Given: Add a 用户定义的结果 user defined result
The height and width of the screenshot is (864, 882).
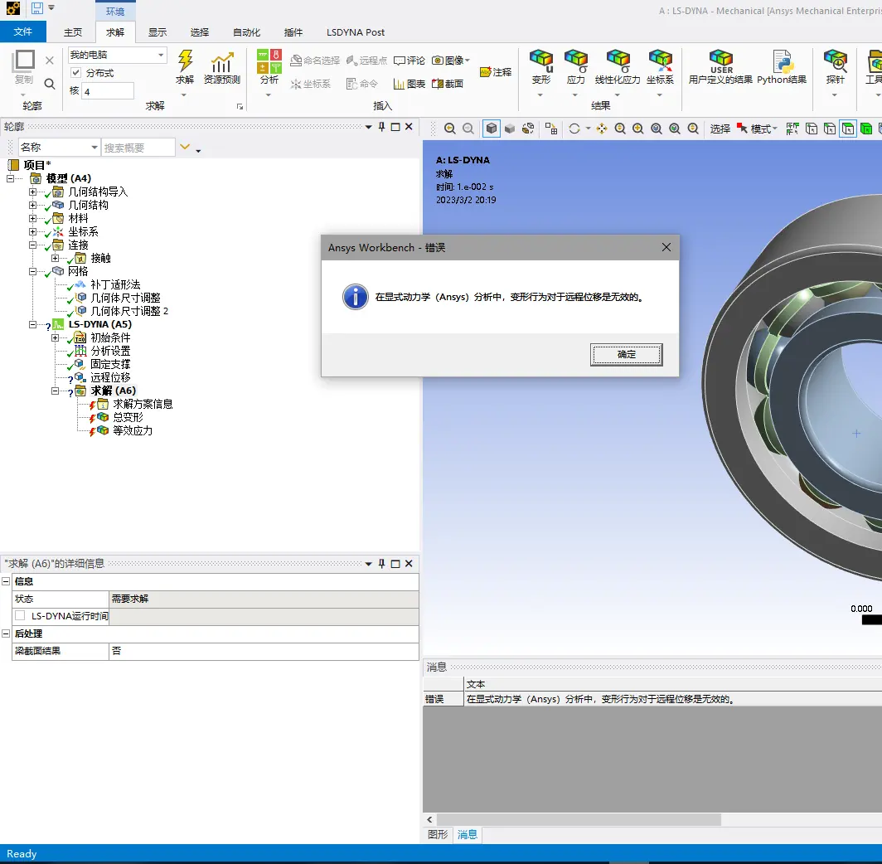Looking at the screenshot, I should click(x=720, y=67).
